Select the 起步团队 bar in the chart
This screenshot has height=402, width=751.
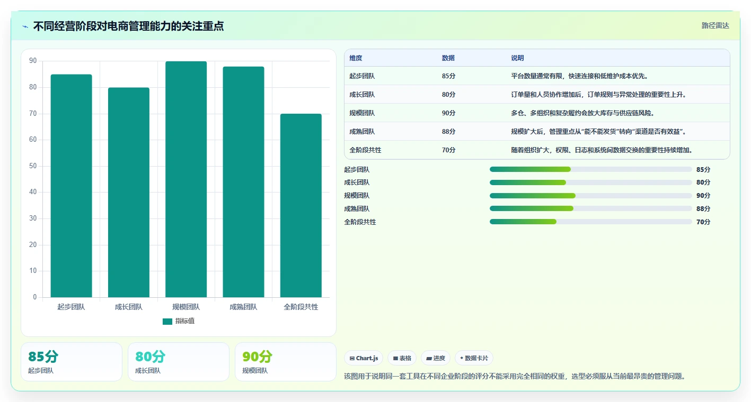click(x=71, y=186)
